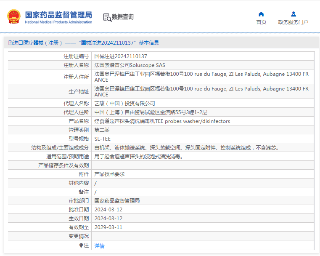Click the 管理类别 label

pyautogui.click(x=79, y=130)
